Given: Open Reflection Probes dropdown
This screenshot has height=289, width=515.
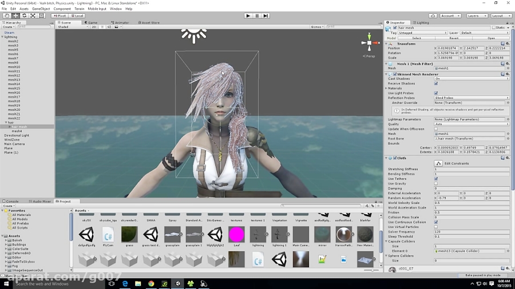Looking at the screenshot, I should coord(472,98).
